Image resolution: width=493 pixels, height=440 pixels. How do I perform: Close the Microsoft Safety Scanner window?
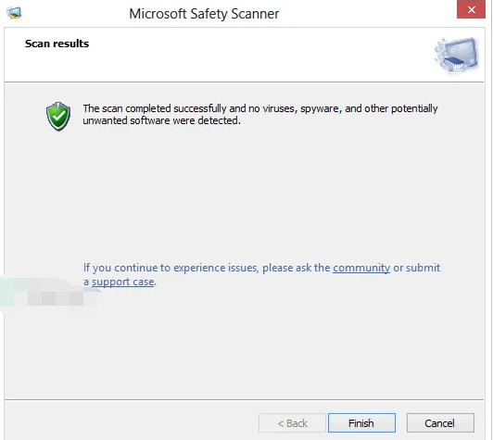(x=471, y=9)
